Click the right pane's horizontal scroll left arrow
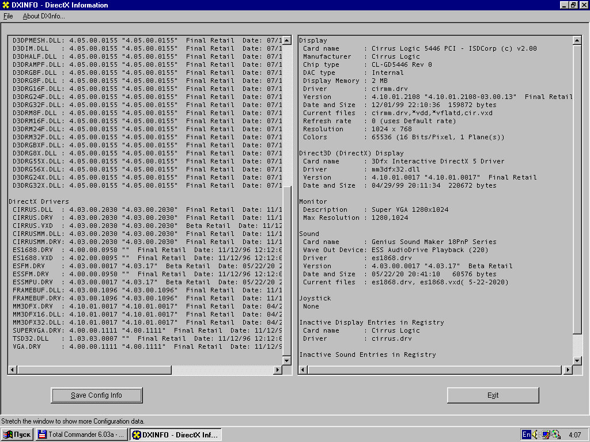The height and width of the screenshot is (442, 590). (303, 369)
